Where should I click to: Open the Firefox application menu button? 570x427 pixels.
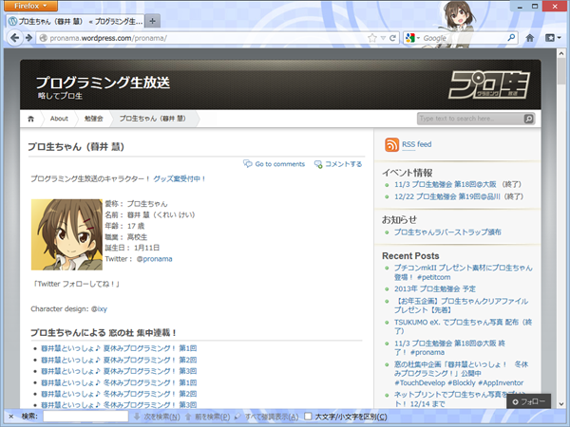point(30,6)
